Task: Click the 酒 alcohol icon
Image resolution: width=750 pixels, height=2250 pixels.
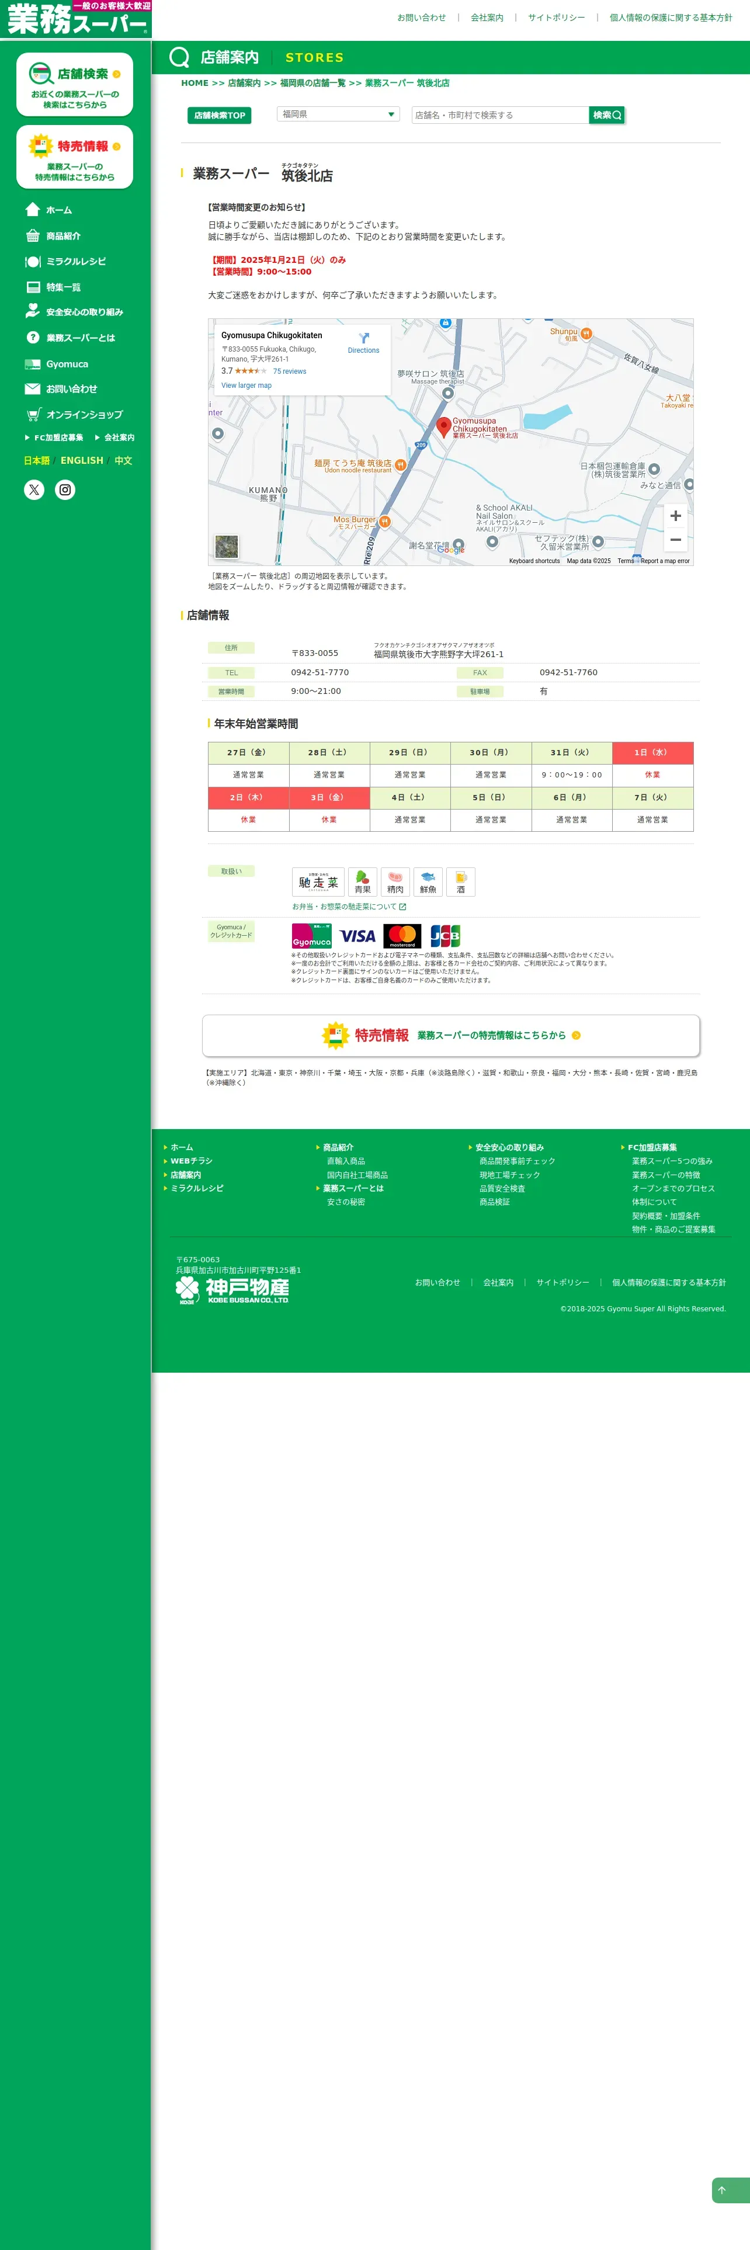Action: [x=461, y=882]
